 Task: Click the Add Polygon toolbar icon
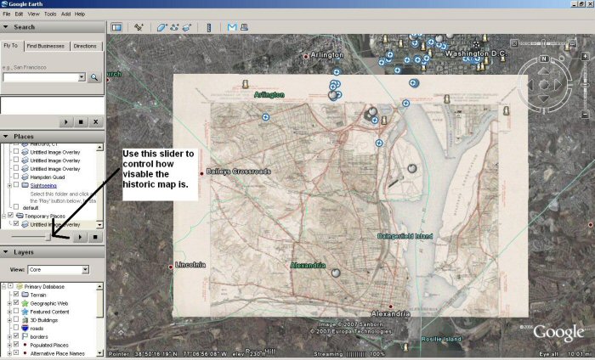click(x=162, y=27)
